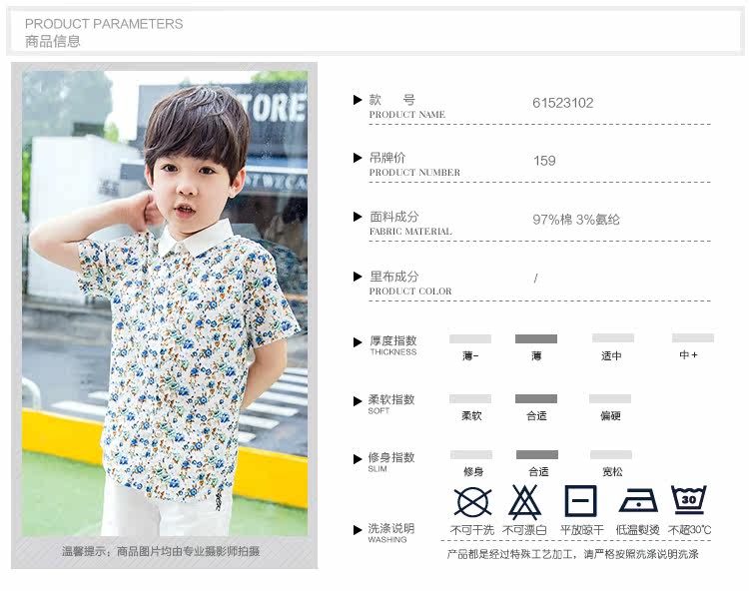Image resolution: width=749 pixels, height=591 pixels.
Task: Select the 宽松 slim-fit option bar
Action: pyautogui.click(x=611, y=454)
